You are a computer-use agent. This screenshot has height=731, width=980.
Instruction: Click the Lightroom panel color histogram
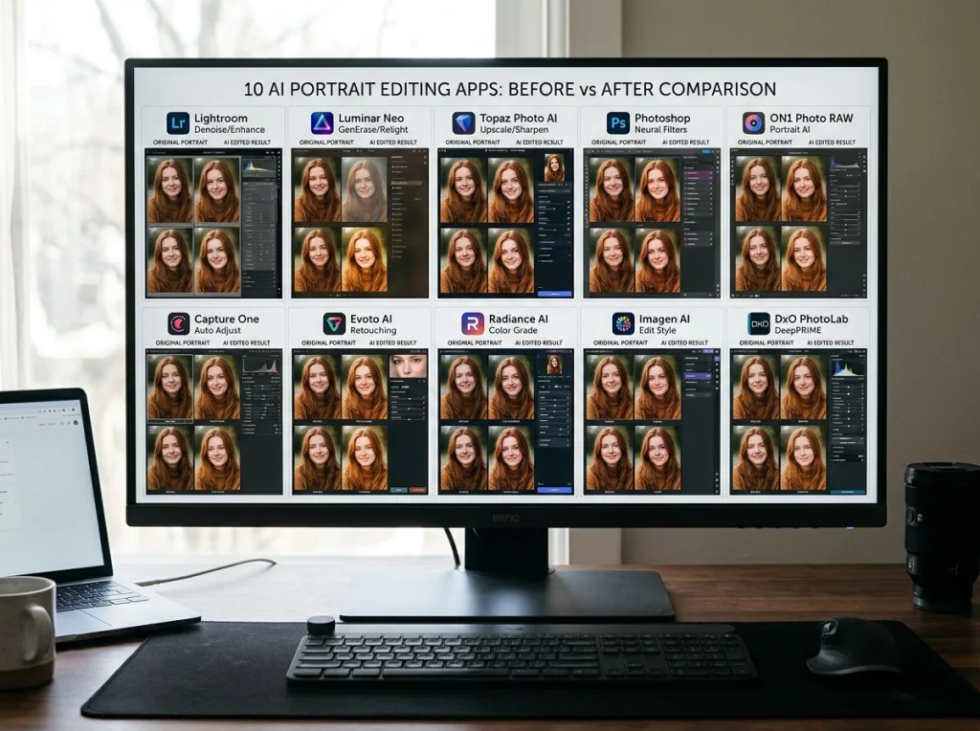258,166
